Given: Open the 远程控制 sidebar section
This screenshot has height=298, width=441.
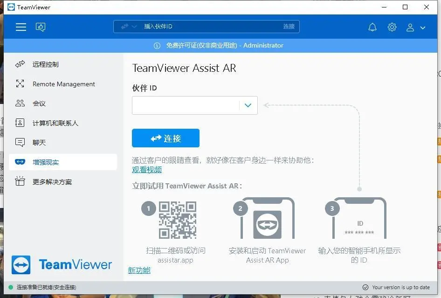Looking at the screenshot, I should (46, 64).
